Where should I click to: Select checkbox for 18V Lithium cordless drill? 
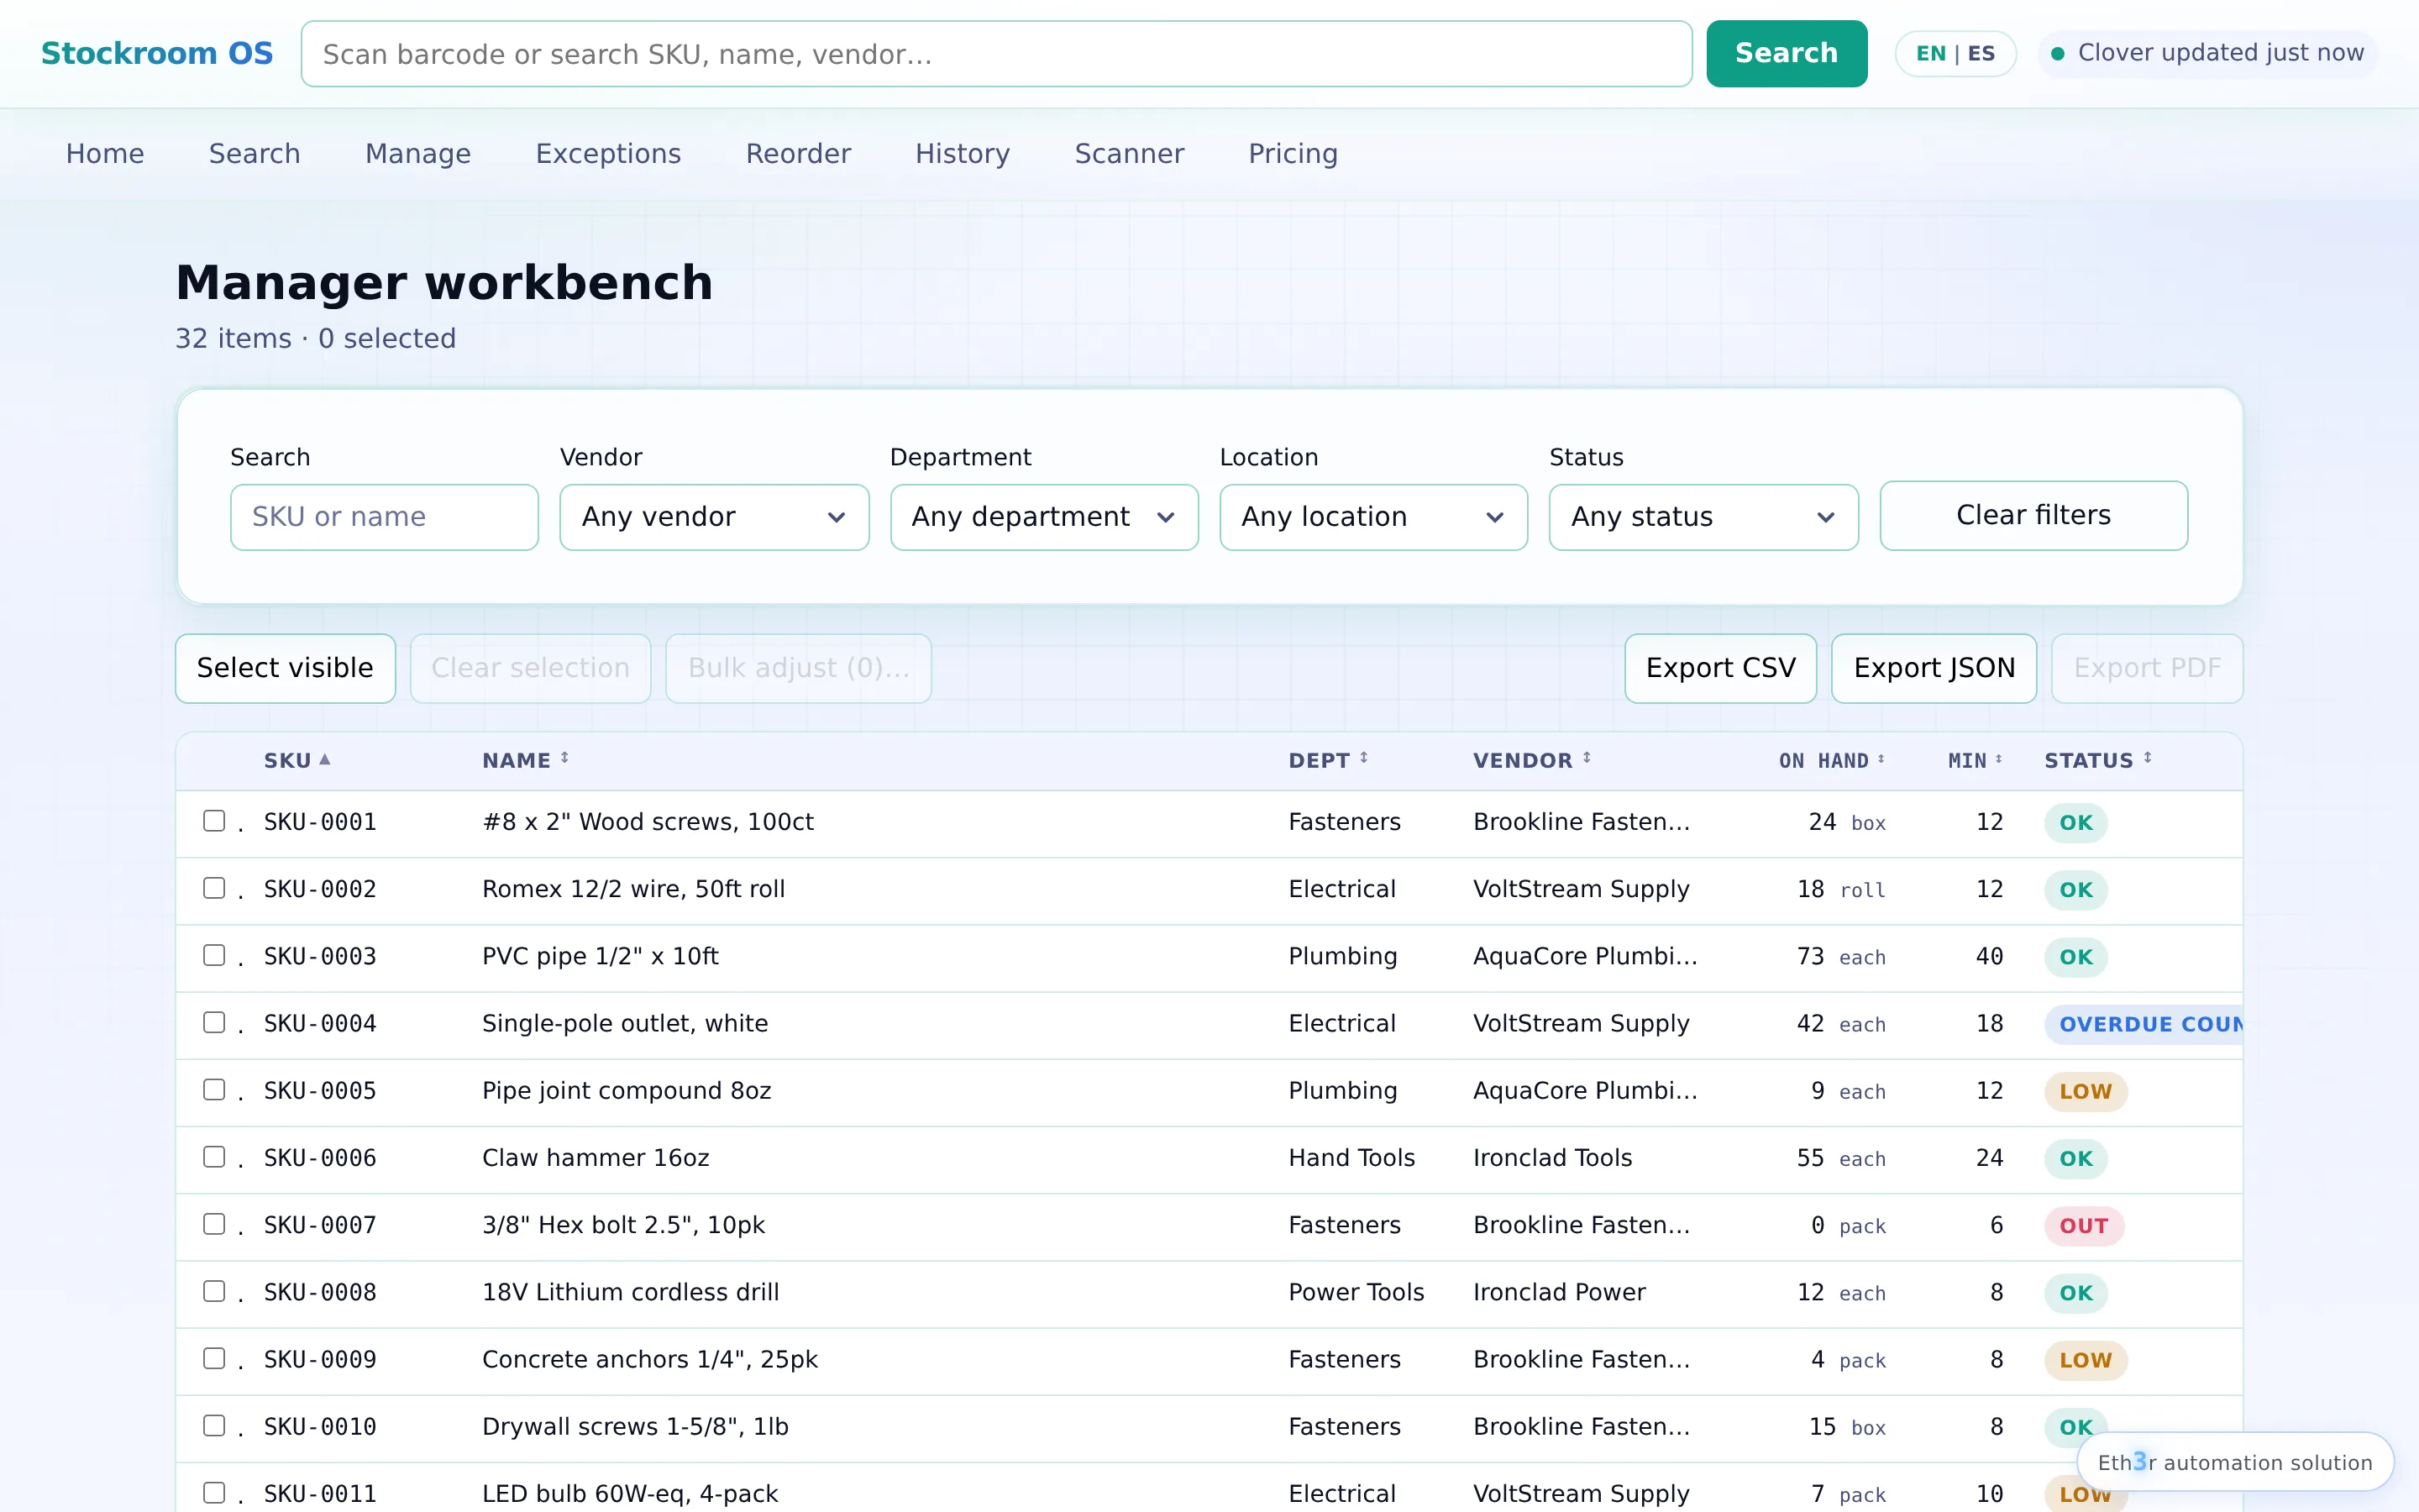click(214, 1291)
